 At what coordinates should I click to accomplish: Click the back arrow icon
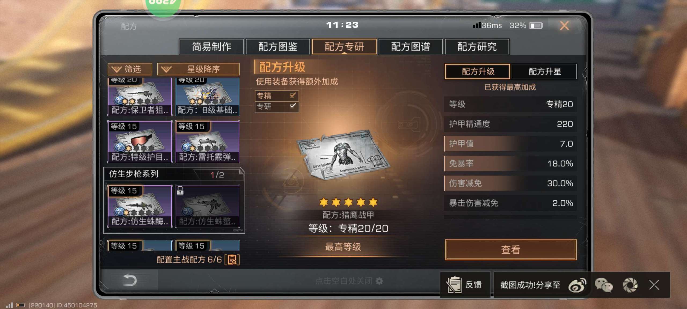(130, 280)
